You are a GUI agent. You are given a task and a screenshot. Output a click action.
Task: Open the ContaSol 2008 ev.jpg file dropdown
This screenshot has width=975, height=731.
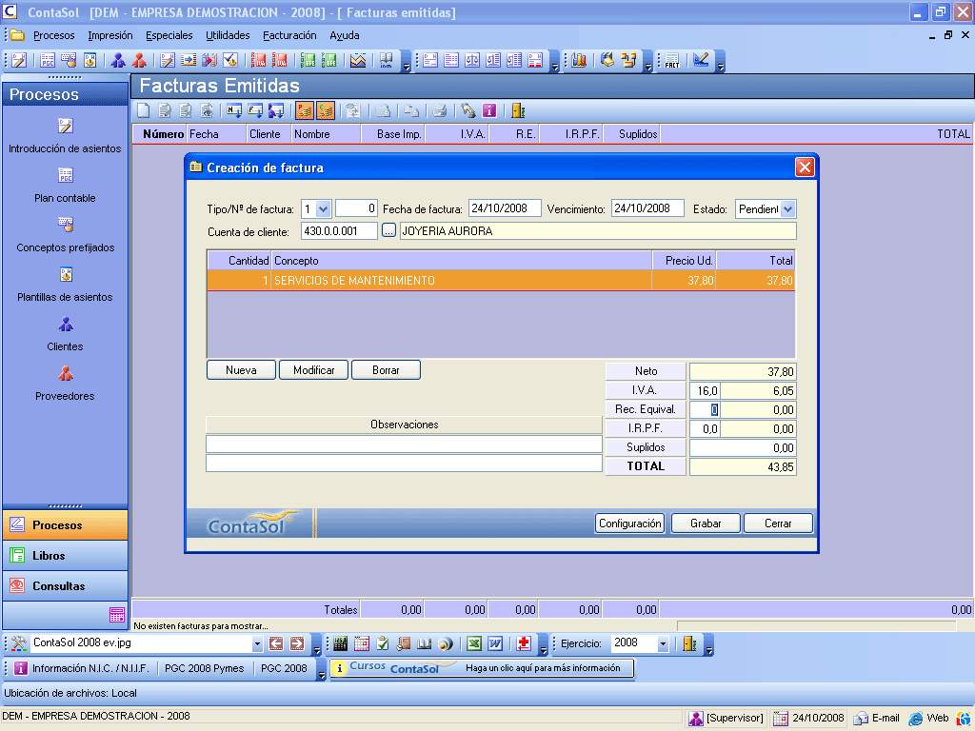pyautogui.click(x=257, y=644)
